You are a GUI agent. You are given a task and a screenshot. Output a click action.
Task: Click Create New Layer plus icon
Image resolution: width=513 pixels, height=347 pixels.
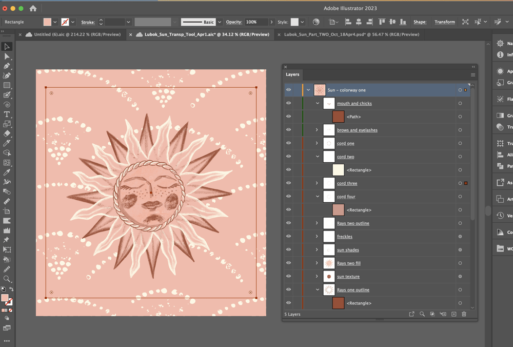click(x=454, y=314)
